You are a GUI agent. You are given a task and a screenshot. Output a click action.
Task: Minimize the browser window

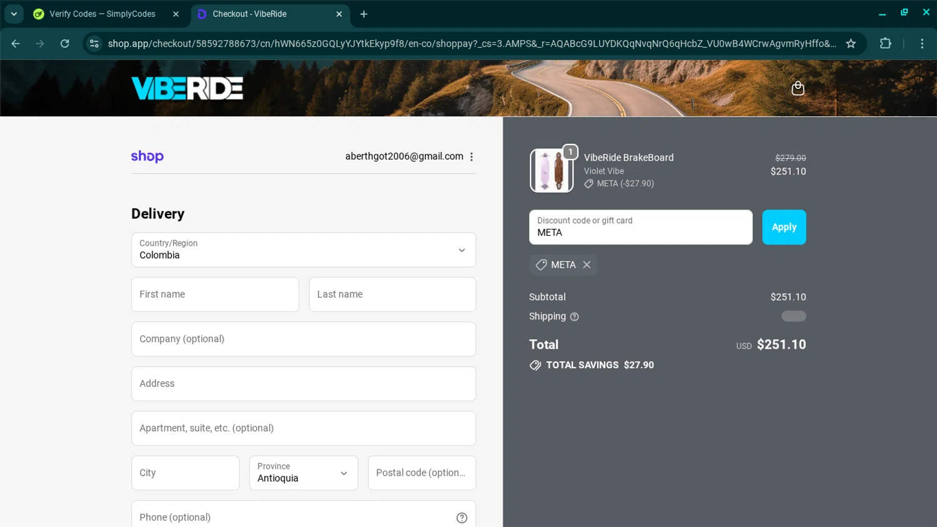click(882, 13)
